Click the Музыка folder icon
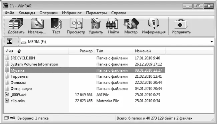 pos(7,70)
